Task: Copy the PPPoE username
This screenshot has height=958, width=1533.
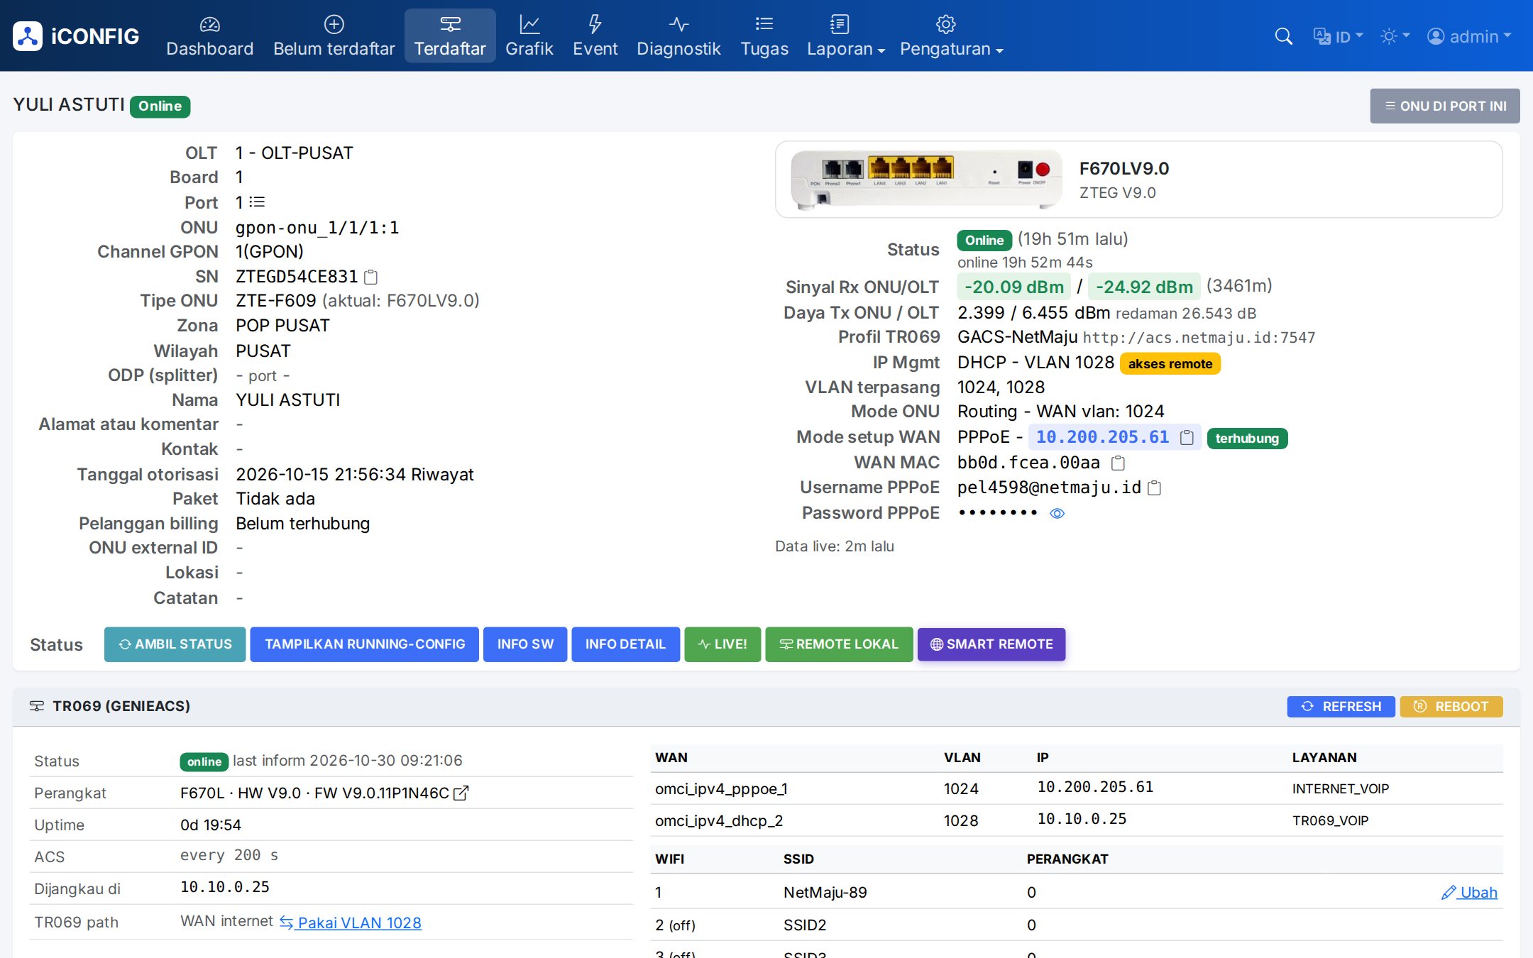Action: [x=1155, y=488]
